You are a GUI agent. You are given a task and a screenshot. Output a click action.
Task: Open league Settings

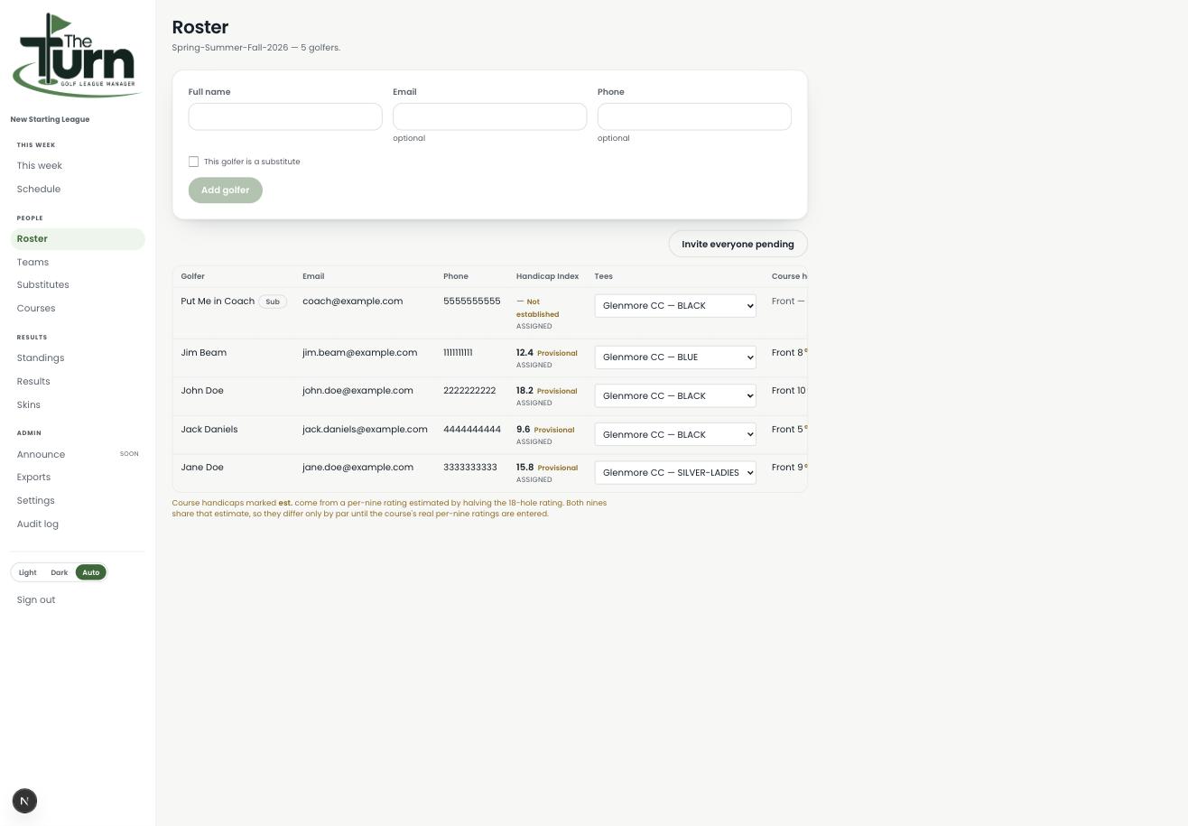[78, 501]
